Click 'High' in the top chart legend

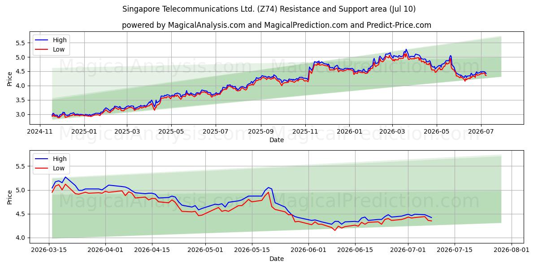click(x=60, y=40)
